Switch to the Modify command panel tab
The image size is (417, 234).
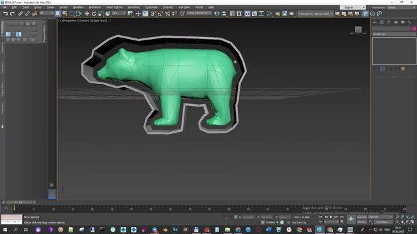click(382, 22)
